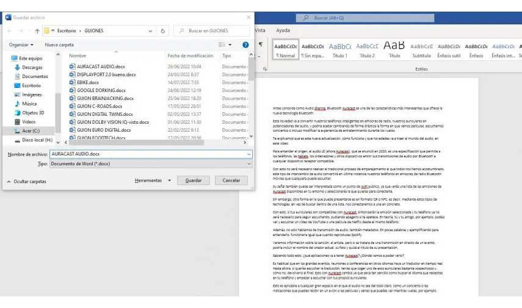Image resolution: width=522 pixels, height=308 pixels.
Task: Open Vídeos in the sidebar
Action: [25, 122]
